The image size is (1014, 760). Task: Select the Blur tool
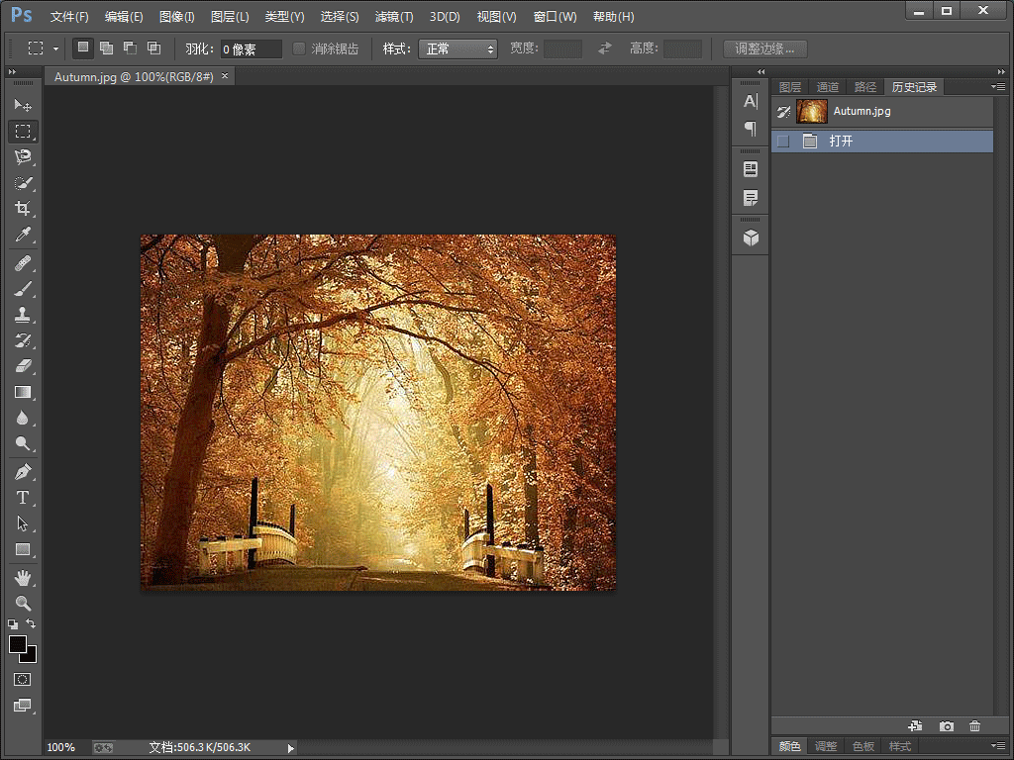[23, 418]
